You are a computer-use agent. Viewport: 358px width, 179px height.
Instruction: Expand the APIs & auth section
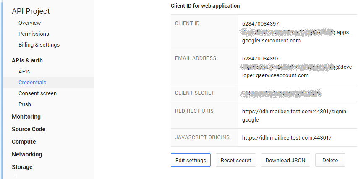(27, 60)
